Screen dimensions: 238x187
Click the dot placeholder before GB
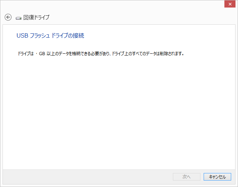click(x=37, y=54)
